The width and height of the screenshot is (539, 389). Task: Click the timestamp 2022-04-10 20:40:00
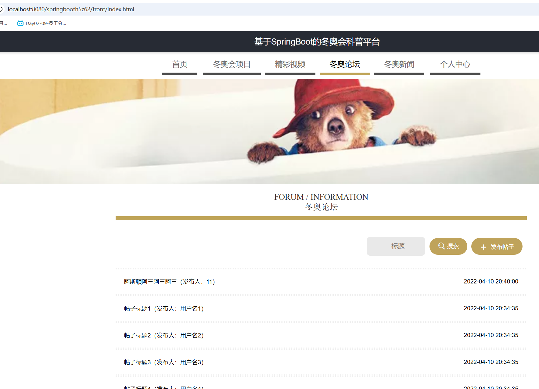[x=491, y=281]
